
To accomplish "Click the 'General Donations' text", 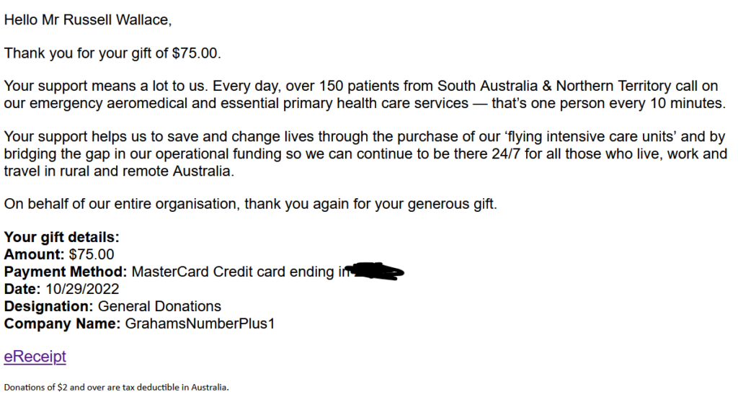I will (x=159, y=306).
